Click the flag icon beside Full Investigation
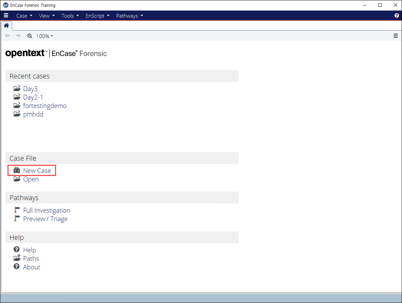The width and height of the screenshot is (402, 303). click(x=17, y=210)
